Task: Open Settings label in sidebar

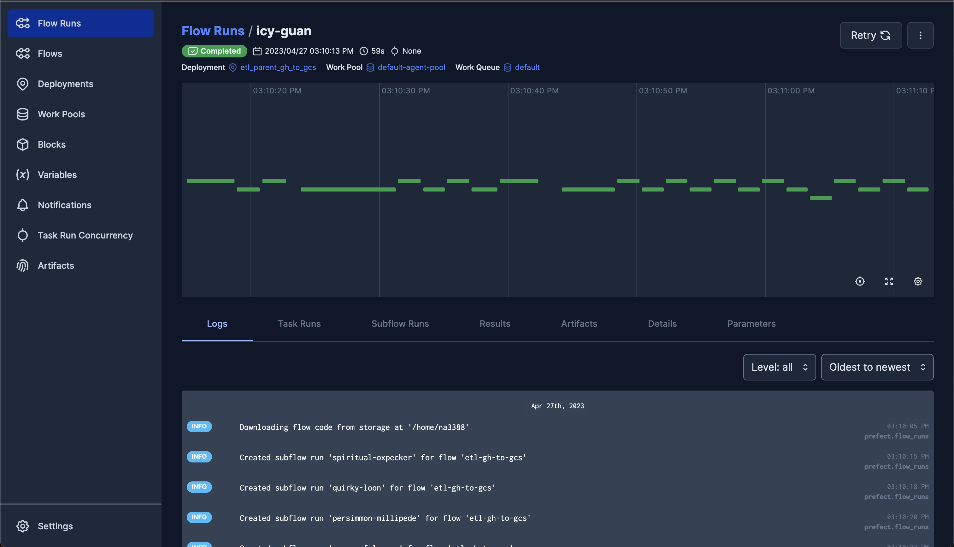Action: [55, 526]
